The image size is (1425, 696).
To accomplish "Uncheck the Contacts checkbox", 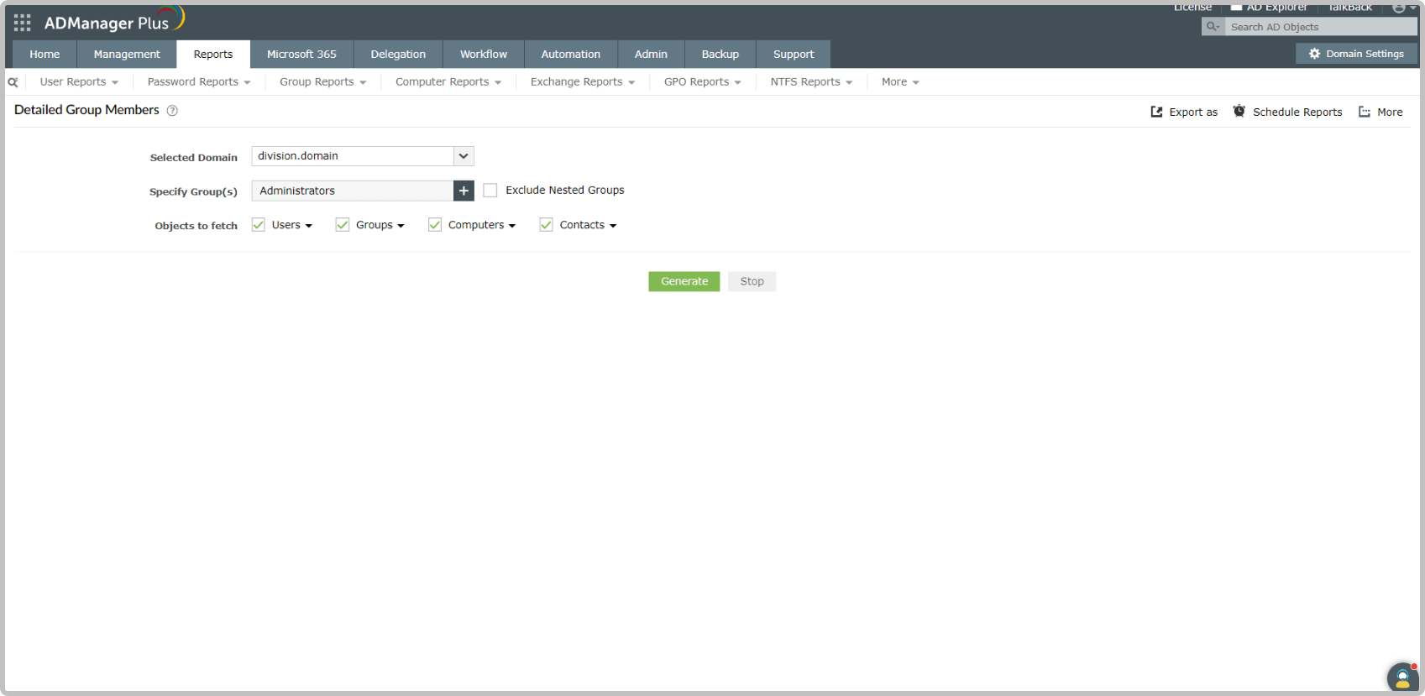I will 546,224.
